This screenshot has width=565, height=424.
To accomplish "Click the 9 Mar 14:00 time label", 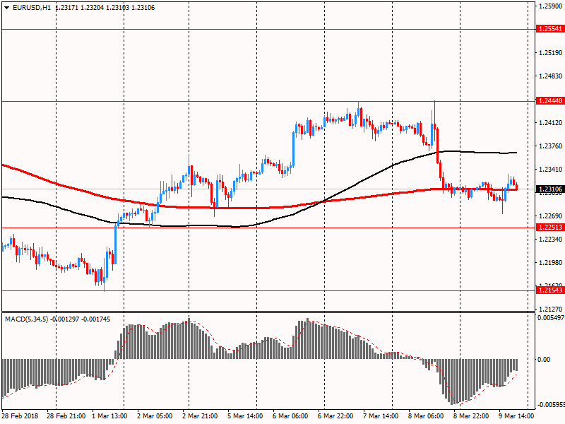I will (x=516, y=416).
